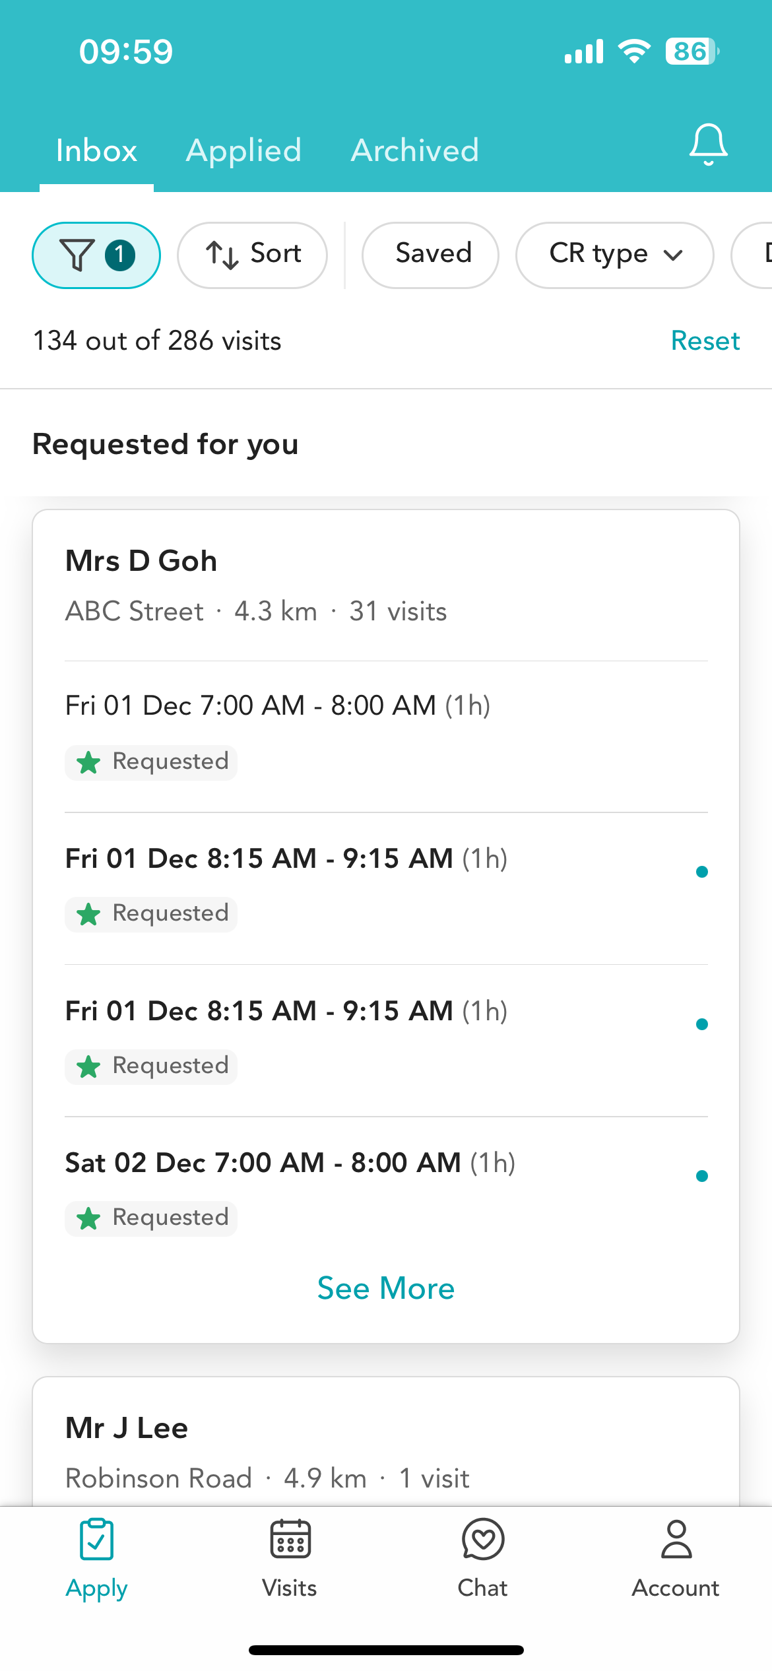Toggle the Saved filter chip
Viewport: 772px width, 1671px height.
click(430, 255)
